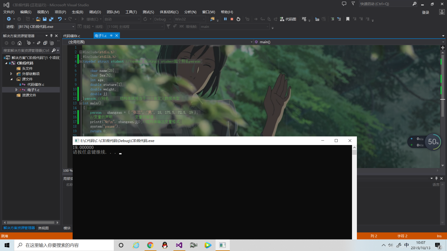Pause debugging with the Break All button
The image size is (447, 251).
click(x=225, y=19)
